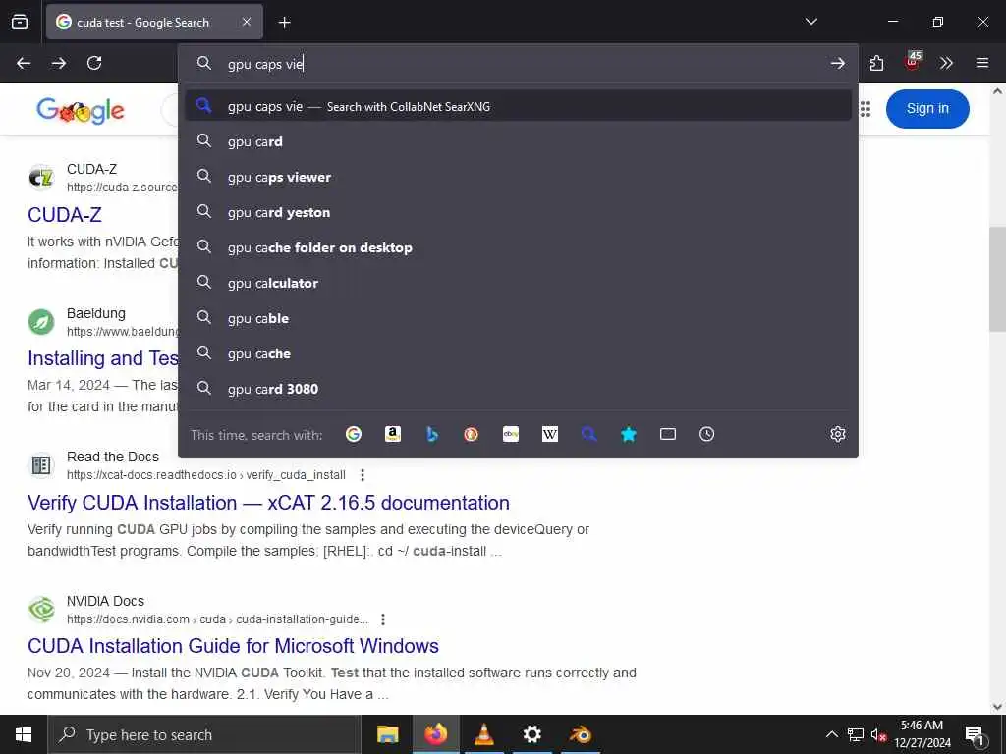Go forward one page
This screenshot has width=1006, height=754.
tap(59, 63)
